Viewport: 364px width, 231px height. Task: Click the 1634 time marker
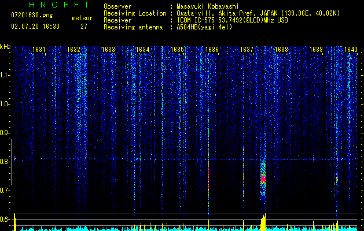pos(142,50)
